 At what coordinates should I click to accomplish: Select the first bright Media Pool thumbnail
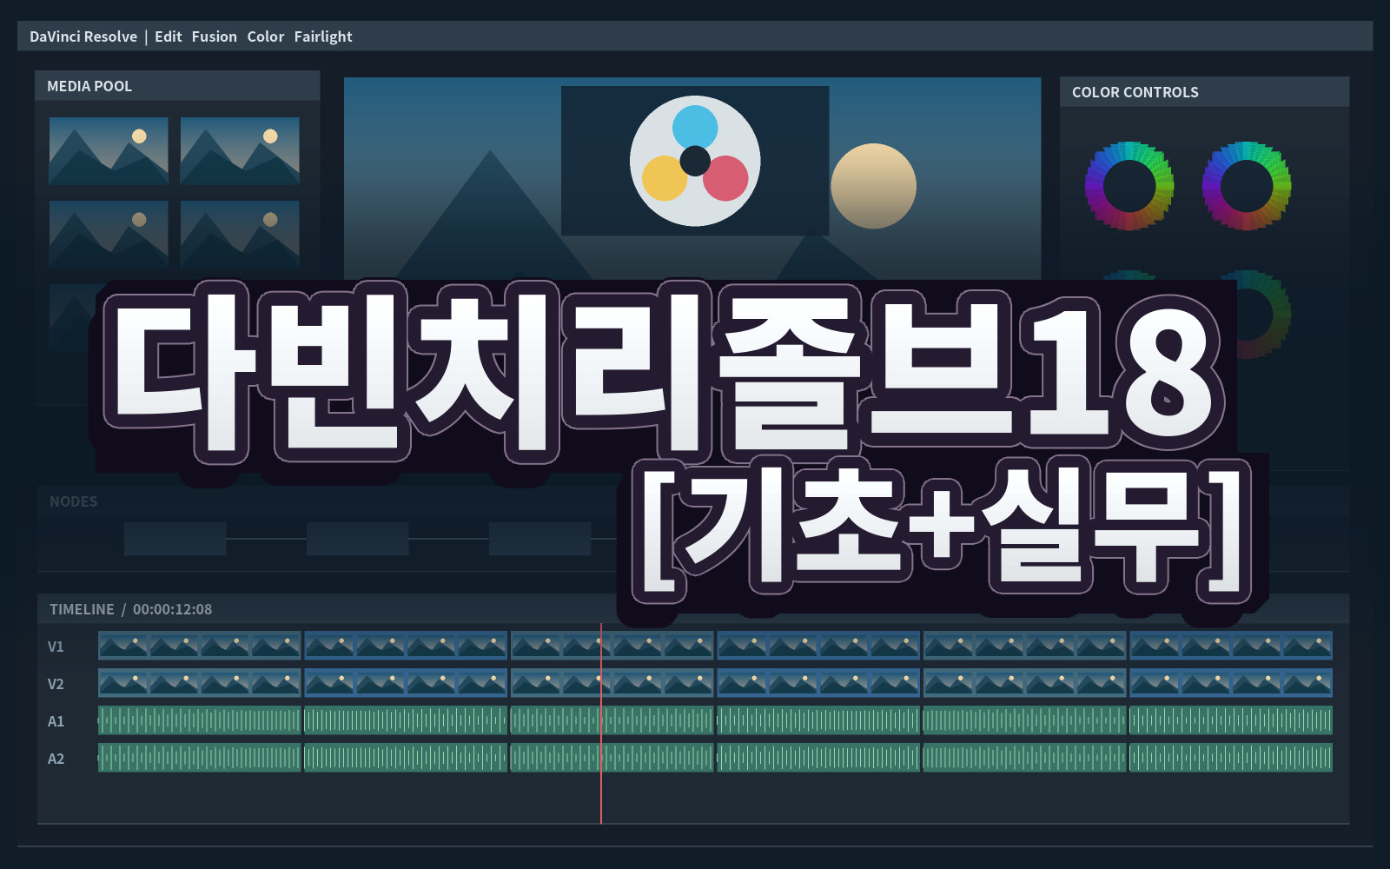coord(109,150)
